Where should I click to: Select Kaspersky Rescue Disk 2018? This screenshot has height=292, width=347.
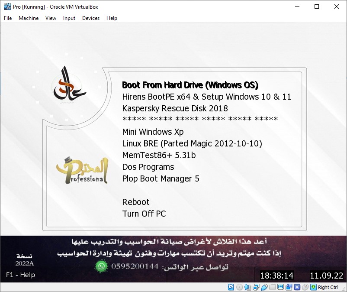click(175, 108)
